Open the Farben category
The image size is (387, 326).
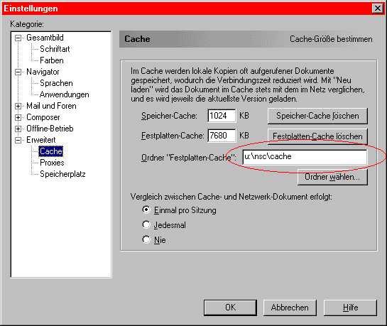(x=52, y=60)
